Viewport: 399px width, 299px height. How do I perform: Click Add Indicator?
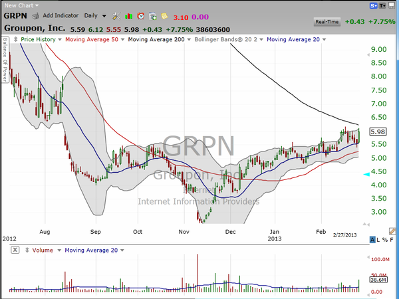61,15
